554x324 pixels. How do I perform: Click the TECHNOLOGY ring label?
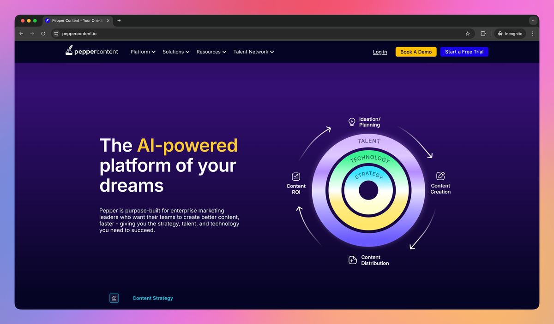tap(370, 158)
